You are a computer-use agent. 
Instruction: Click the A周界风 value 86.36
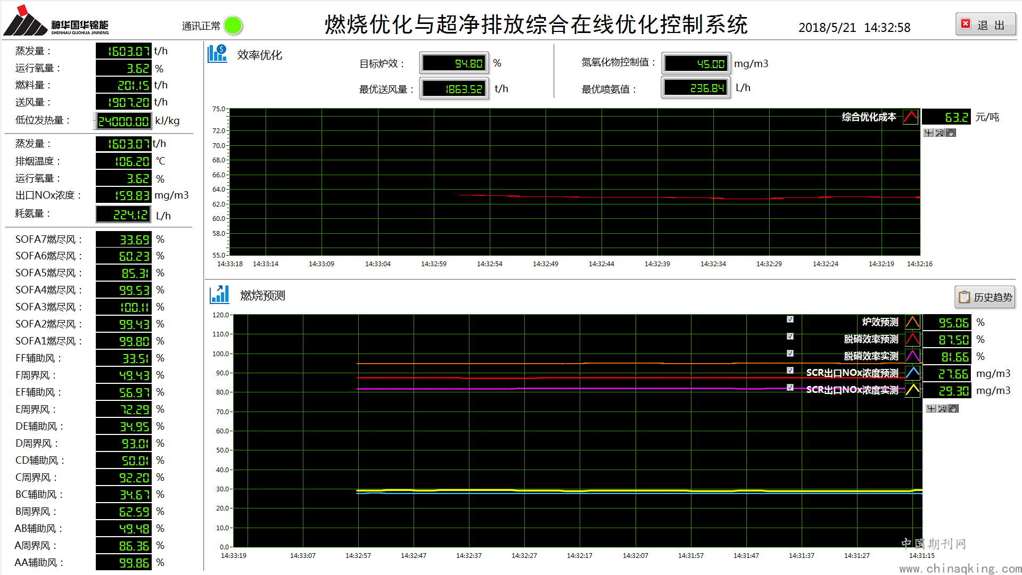(x=123, y=546)
